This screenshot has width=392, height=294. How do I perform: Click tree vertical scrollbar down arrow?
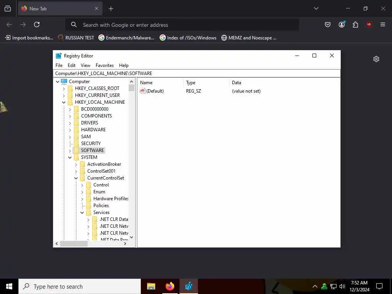point(132,237)
